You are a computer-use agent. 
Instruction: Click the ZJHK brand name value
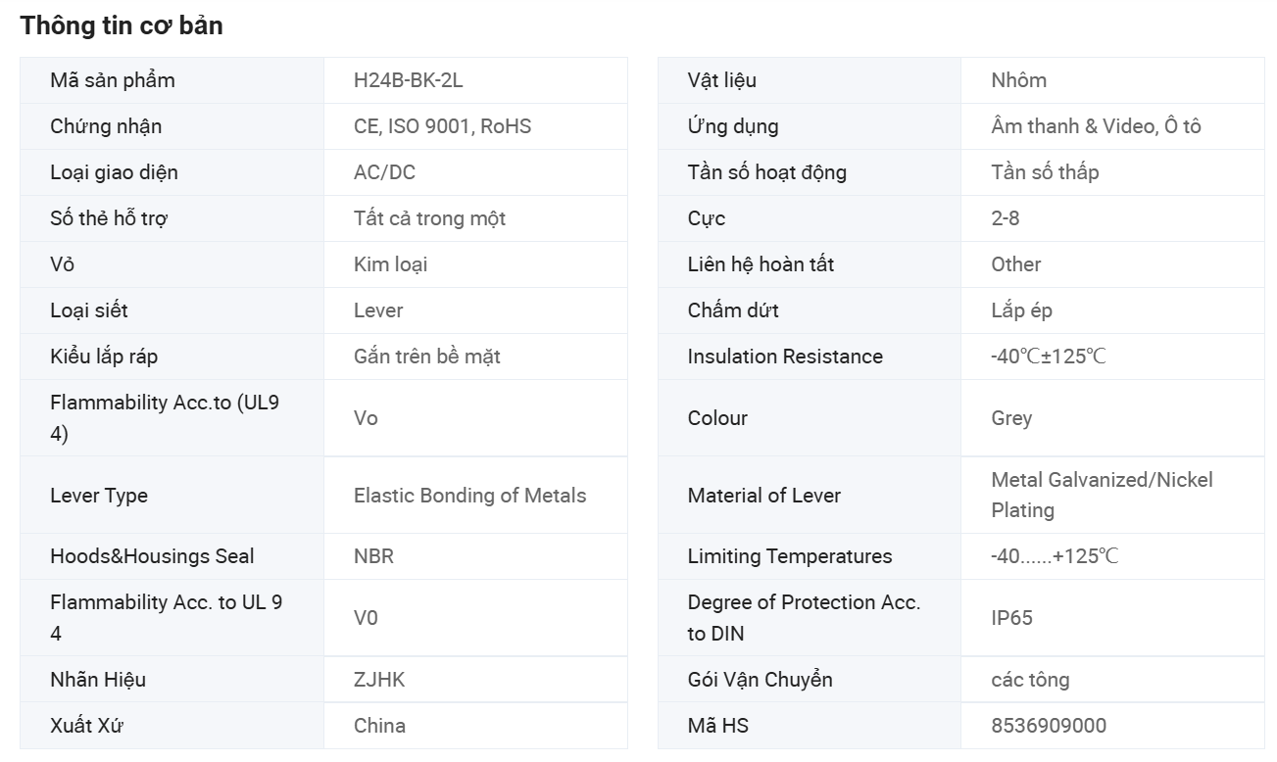pos(378,680)
